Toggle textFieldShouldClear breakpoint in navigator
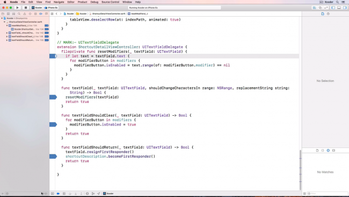 [x=47, y=37]
